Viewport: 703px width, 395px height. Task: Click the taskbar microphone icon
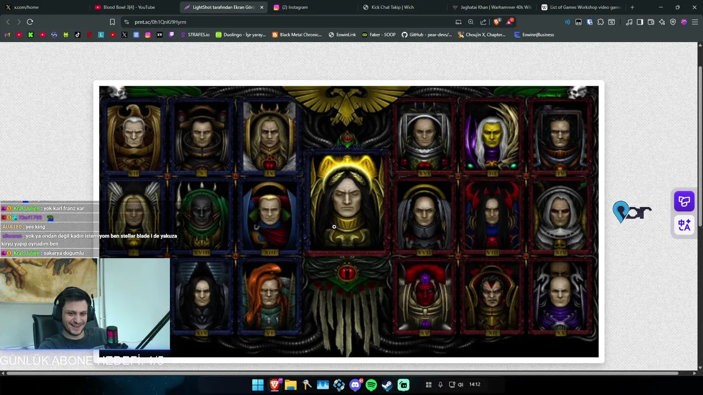pos(440,385)
